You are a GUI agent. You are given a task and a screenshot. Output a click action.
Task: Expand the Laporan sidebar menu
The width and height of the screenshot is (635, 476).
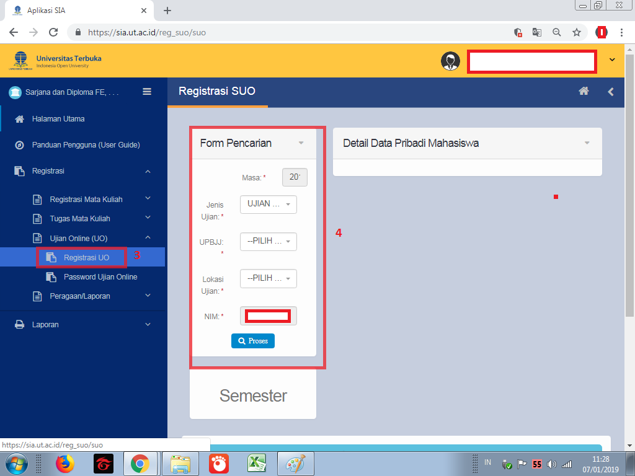(84, 325)
